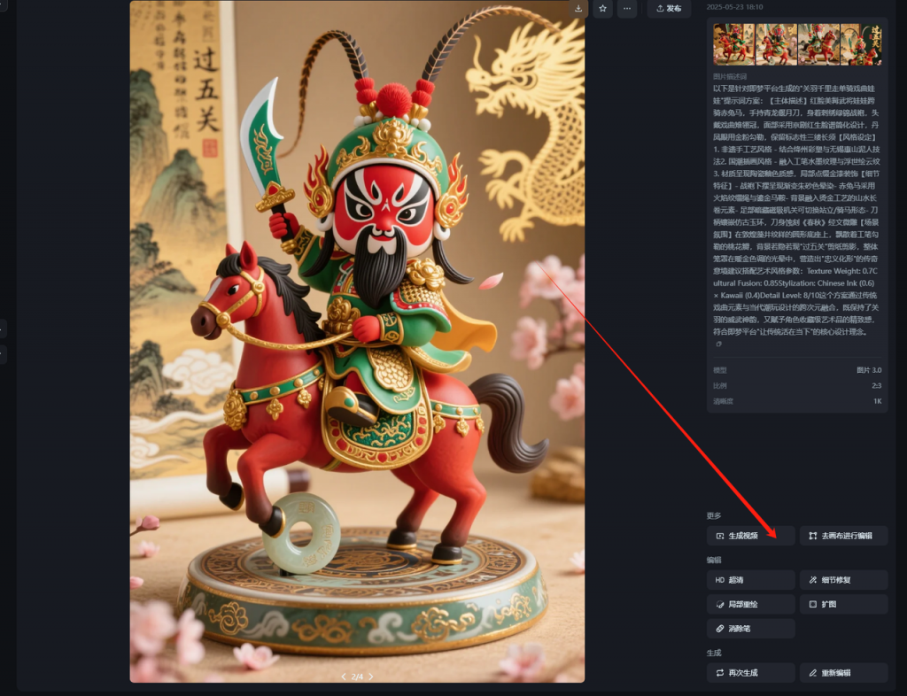The width and height of the screenshot is (907, 696).
Task: Apply HD 超清 upscaling
Action: click(751, 580)
